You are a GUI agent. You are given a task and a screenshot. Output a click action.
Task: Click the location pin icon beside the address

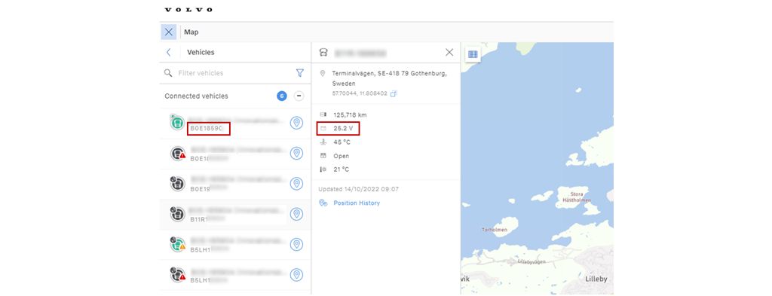point(323,73)
